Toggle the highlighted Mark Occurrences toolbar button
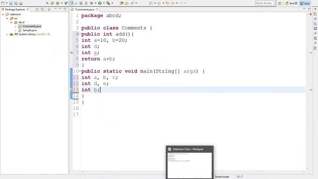The image size is (318, 179). [x=72, y=3]
